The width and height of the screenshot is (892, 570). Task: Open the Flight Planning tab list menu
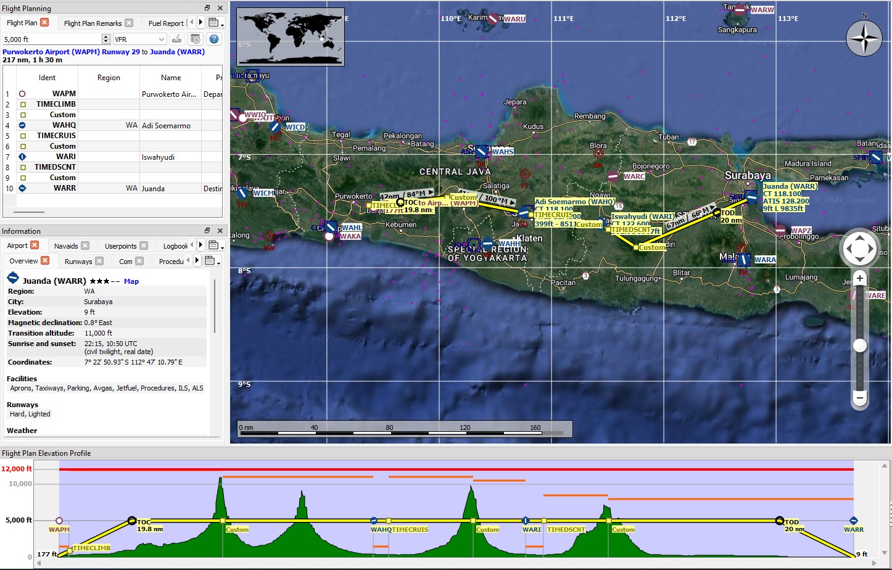click(215, 23)
